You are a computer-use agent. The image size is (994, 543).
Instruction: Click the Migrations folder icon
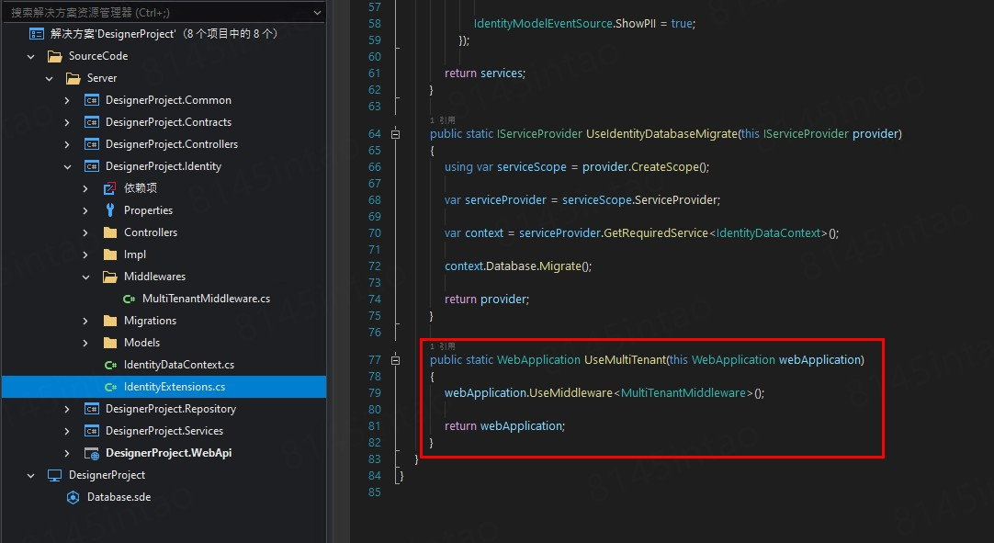click(110, 321)
